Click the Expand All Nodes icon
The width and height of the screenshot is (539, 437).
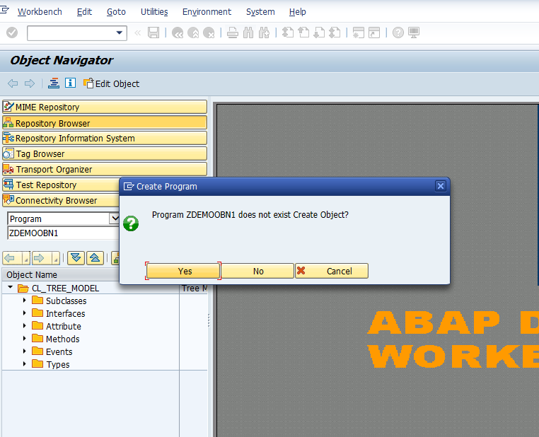click(x=76, y=258)
